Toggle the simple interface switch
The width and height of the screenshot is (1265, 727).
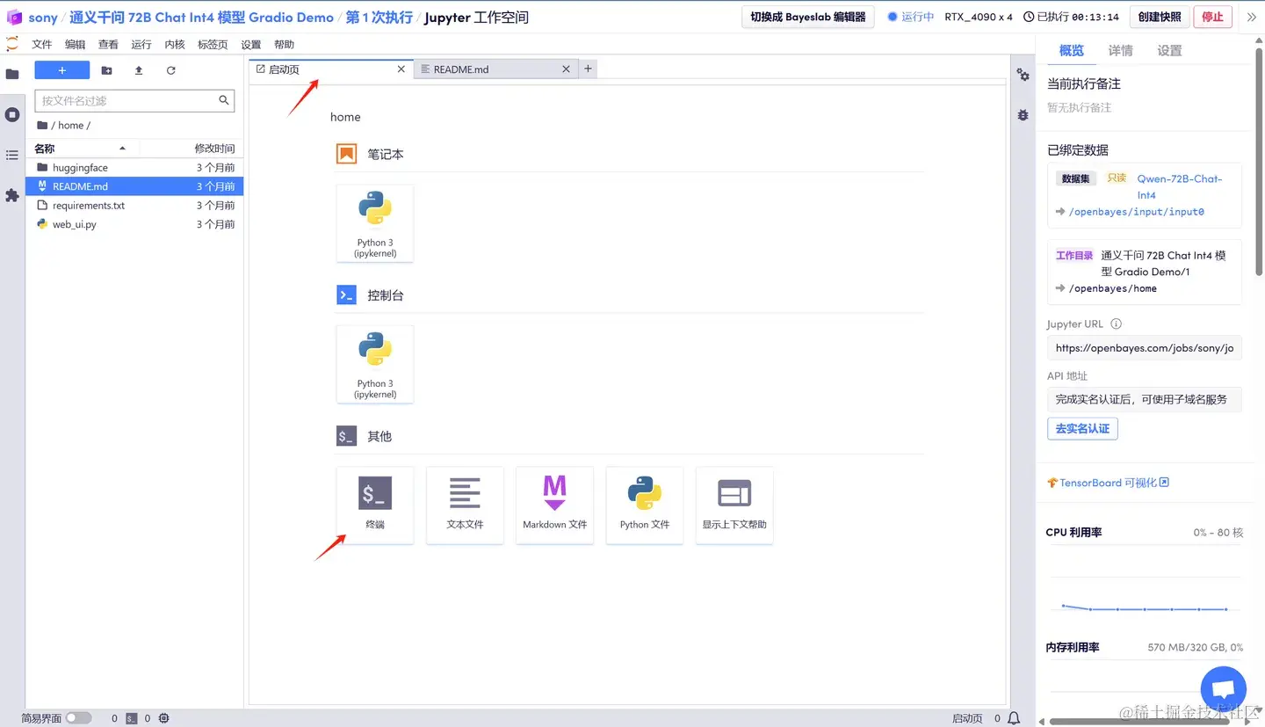tap(78, 718)
